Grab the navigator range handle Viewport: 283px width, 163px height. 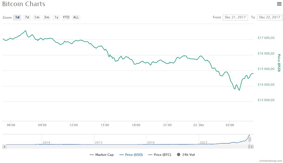click(x=250, y=139)
